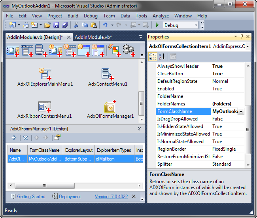Click the Paste clipboard icon
This screenshot has width=257, height=218.
tap(94, 25)
